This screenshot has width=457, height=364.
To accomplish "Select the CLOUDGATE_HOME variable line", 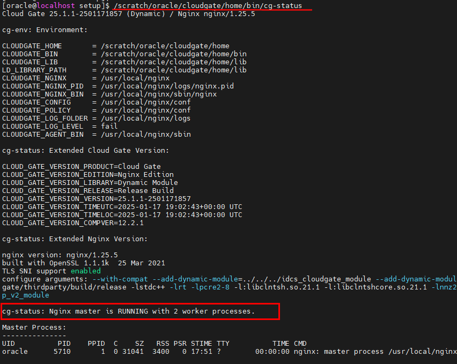I will [116, 46].
